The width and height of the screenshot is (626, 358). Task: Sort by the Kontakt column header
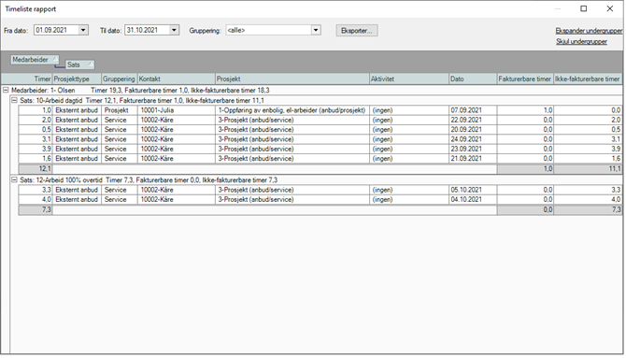coord(177,79)
